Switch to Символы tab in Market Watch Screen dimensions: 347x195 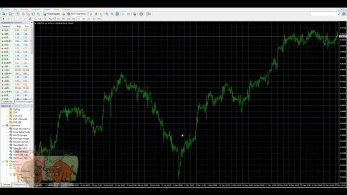tap(7, 102)
